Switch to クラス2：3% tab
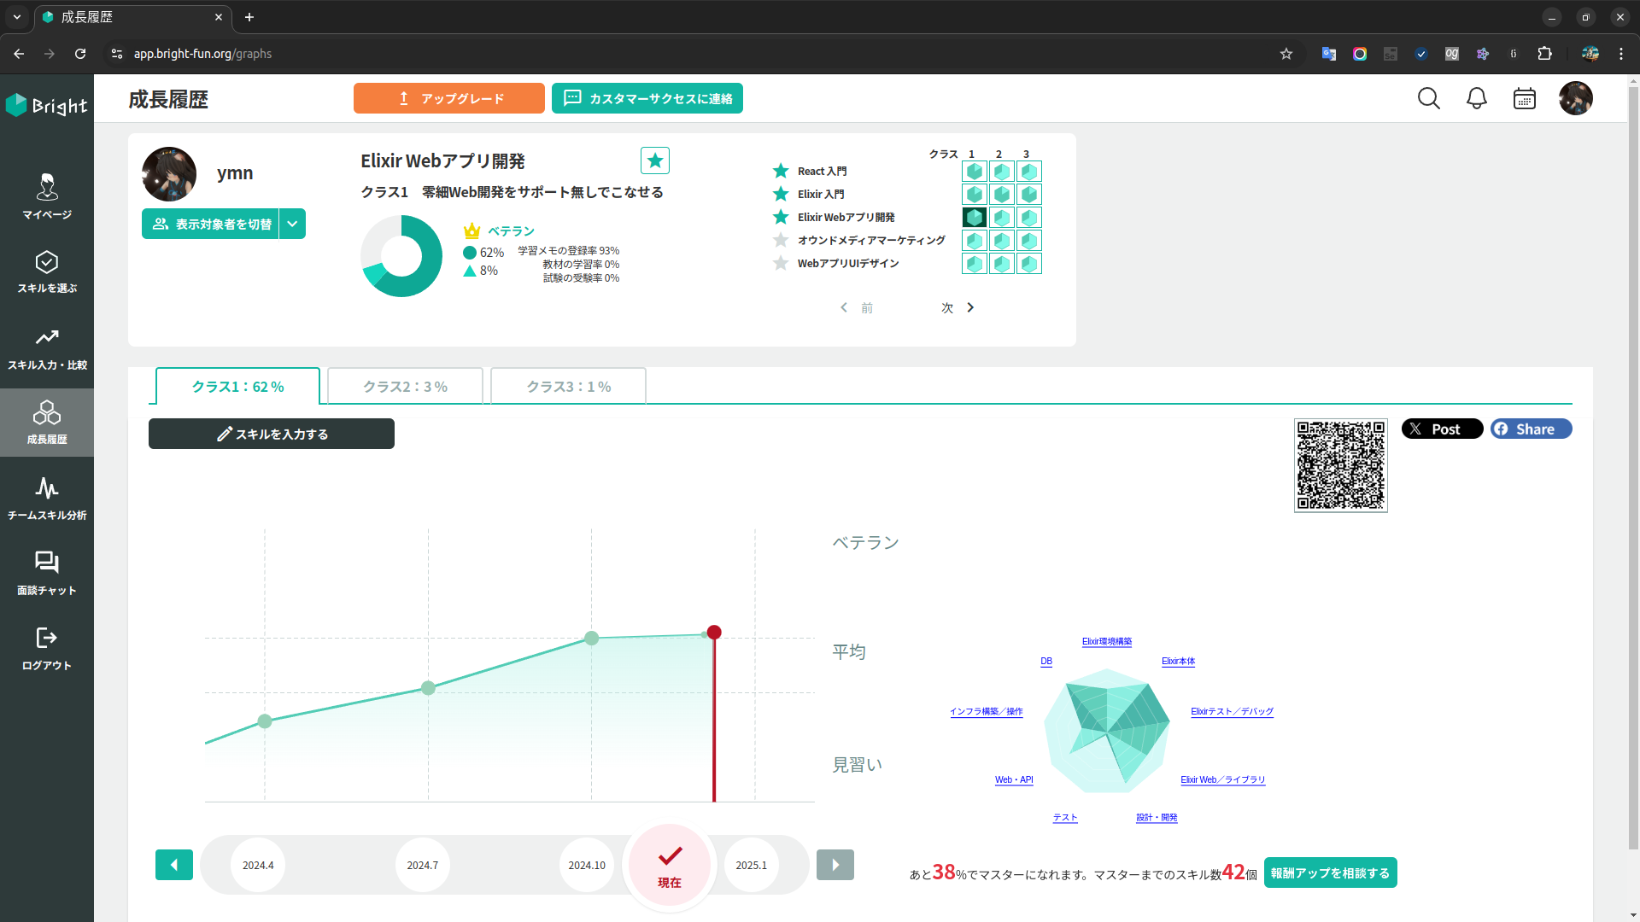The image size is (1640, 922). (405, 387)
